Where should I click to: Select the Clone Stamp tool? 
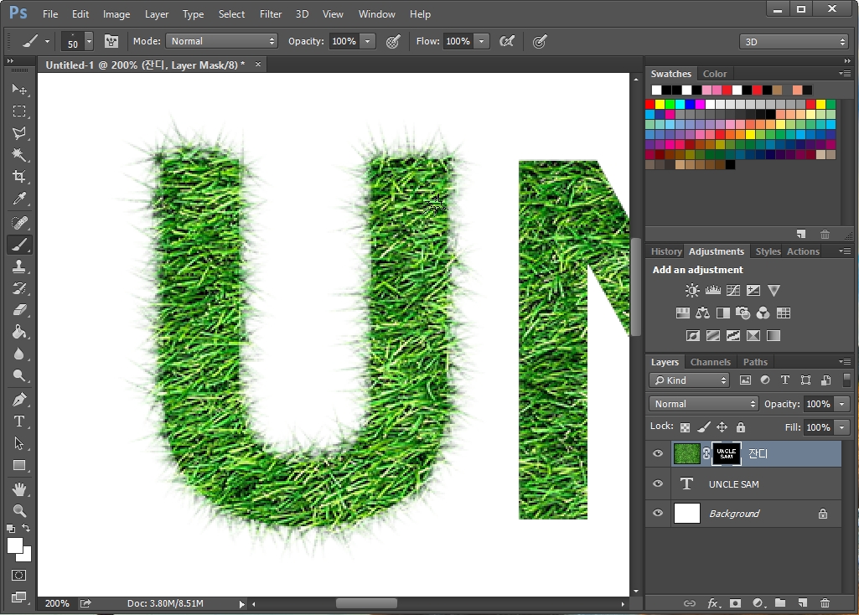(x=19, y=266)
